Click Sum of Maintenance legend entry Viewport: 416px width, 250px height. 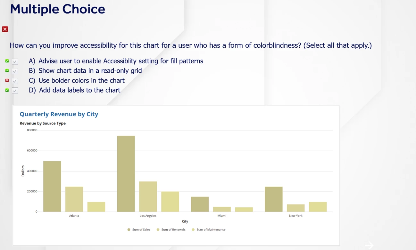tap(209, 230)
